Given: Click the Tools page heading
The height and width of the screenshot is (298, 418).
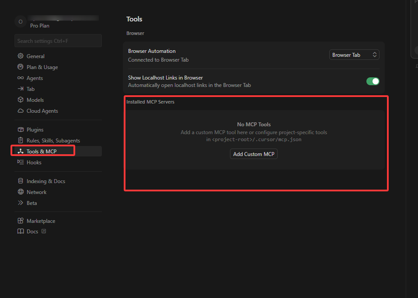Looking at the screenshot, I should [x=134, y=19].
